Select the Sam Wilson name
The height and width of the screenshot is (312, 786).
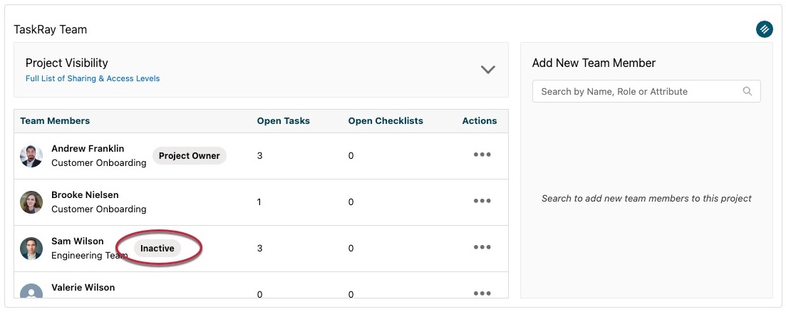click(77, 241)
